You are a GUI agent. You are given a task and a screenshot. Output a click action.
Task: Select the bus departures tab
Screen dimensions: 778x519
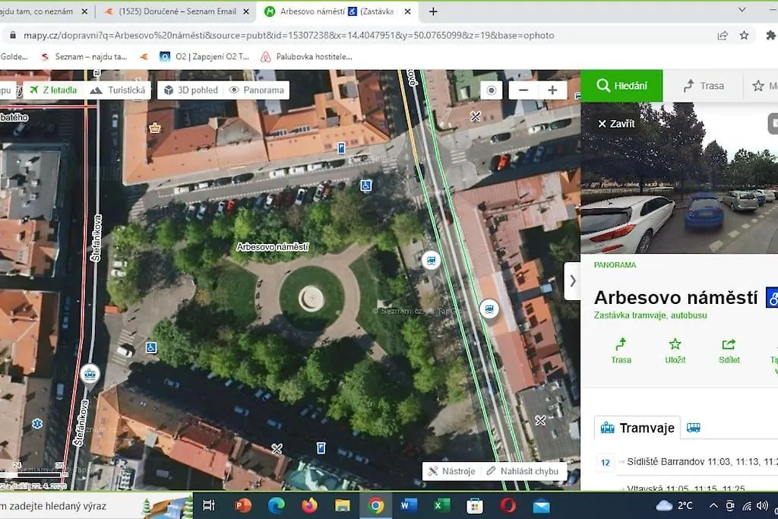click(x=693, y=428)
